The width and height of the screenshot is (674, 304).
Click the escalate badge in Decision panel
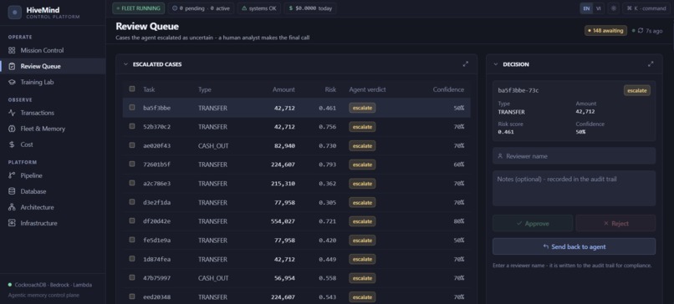click(637, 90)
